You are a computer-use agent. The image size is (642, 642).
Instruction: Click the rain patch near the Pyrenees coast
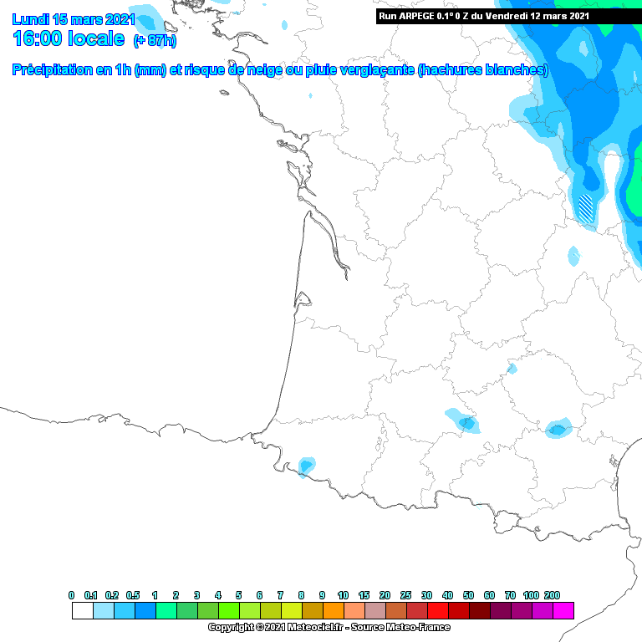(x=307, y=466)
